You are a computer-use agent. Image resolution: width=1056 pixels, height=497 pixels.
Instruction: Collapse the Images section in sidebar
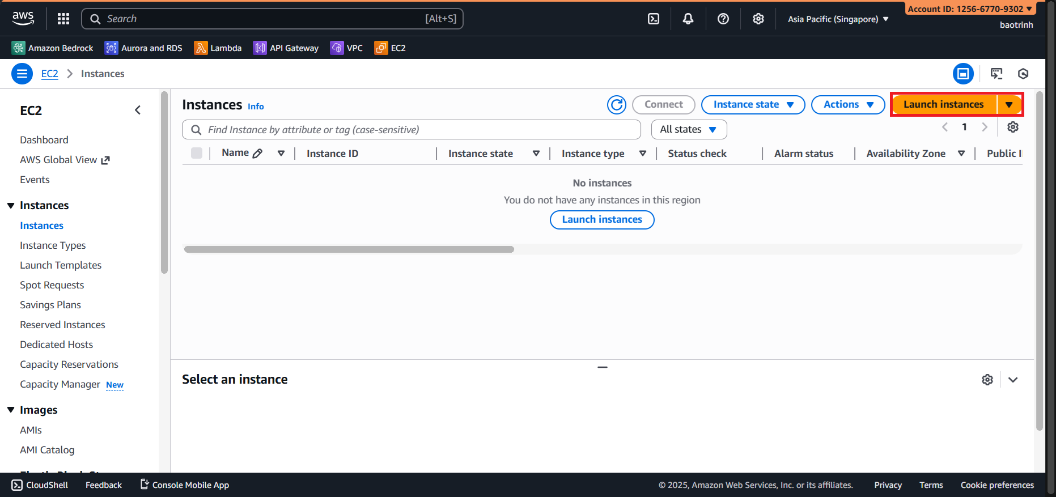[11, 410]
